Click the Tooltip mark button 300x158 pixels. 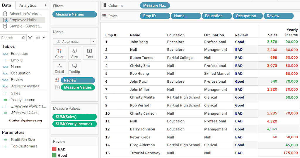[x=74, y=68]
